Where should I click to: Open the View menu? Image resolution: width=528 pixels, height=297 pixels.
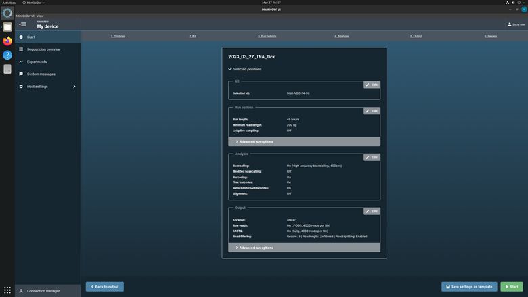click(40, 16)
